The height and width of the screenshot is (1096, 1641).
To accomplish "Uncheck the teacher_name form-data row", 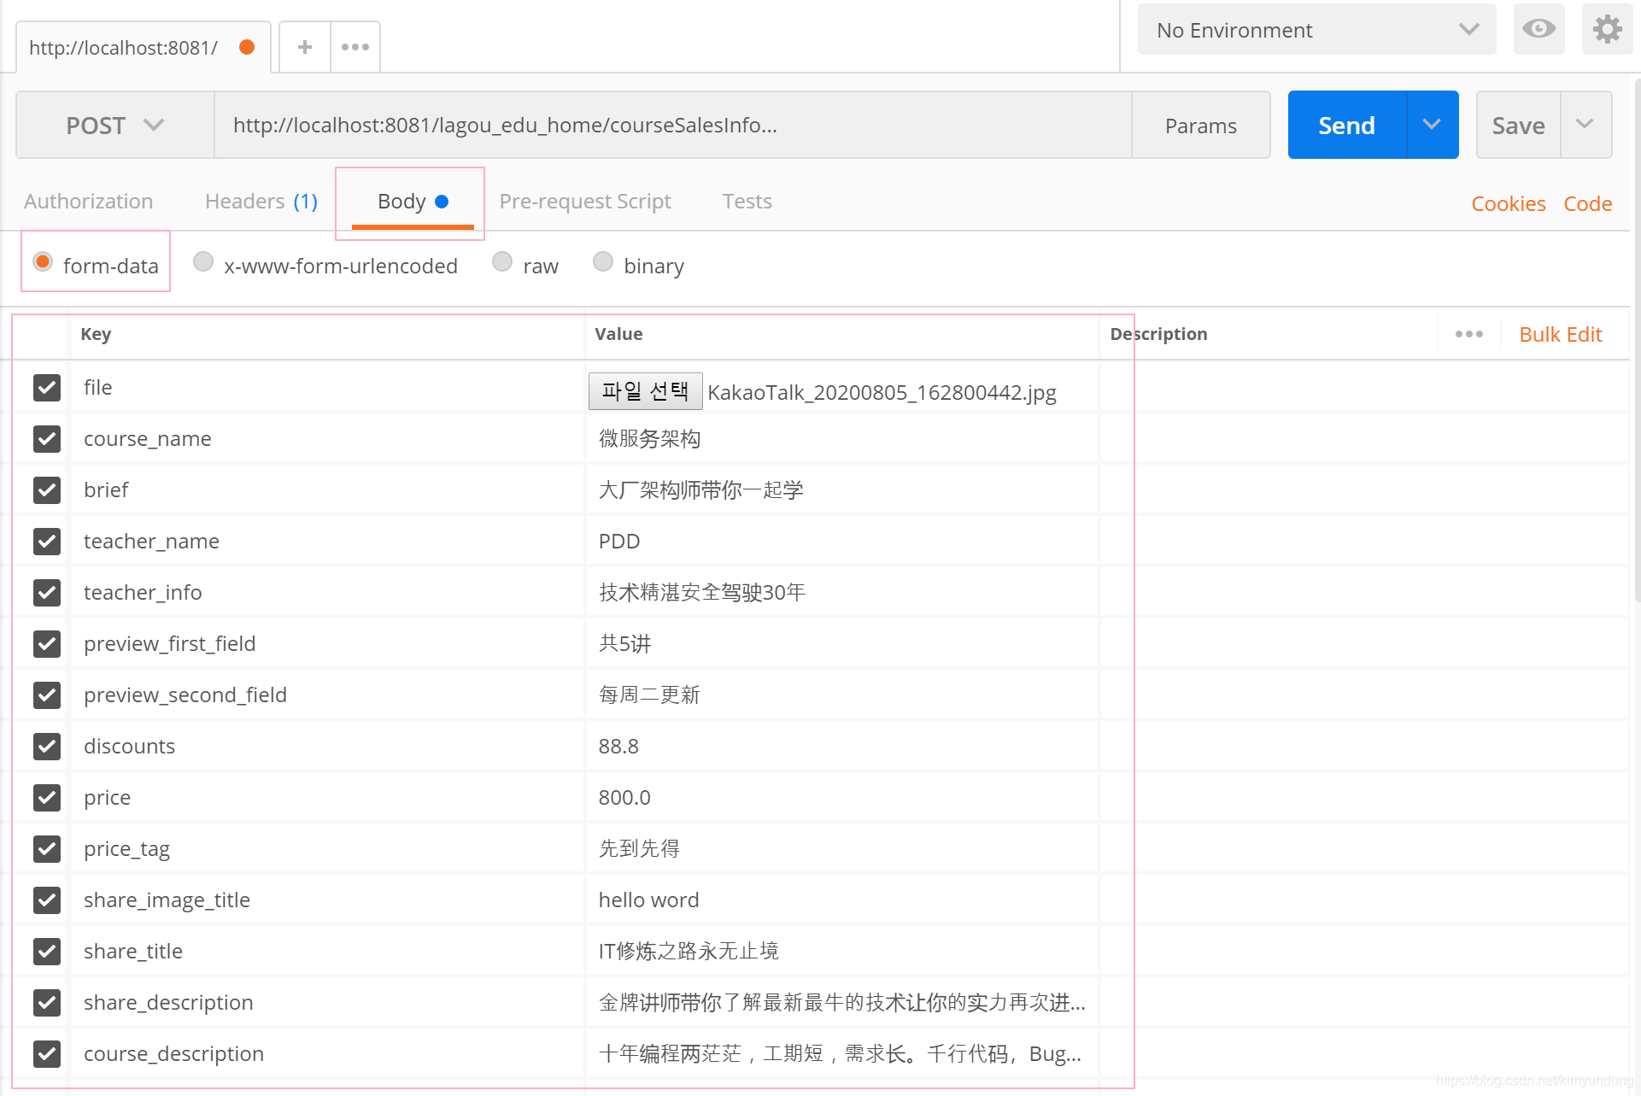I will [47, 541].
